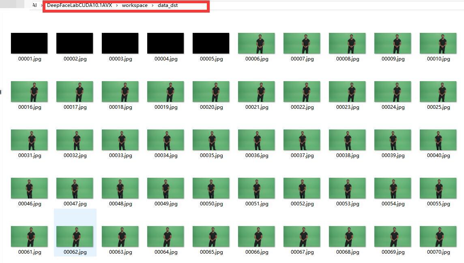Image resolution: width=464 pixels, height=263 pixels.
Task: Select the black thumbnail of 00004.jpg
Action: pos(165,43)
